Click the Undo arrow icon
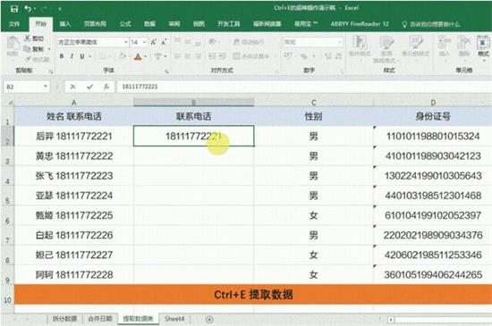The width and height of the screenshot is (492, 326). tap(28, 9)
